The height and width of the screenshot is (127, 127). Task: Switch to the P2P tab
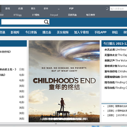tap(71, 8)
